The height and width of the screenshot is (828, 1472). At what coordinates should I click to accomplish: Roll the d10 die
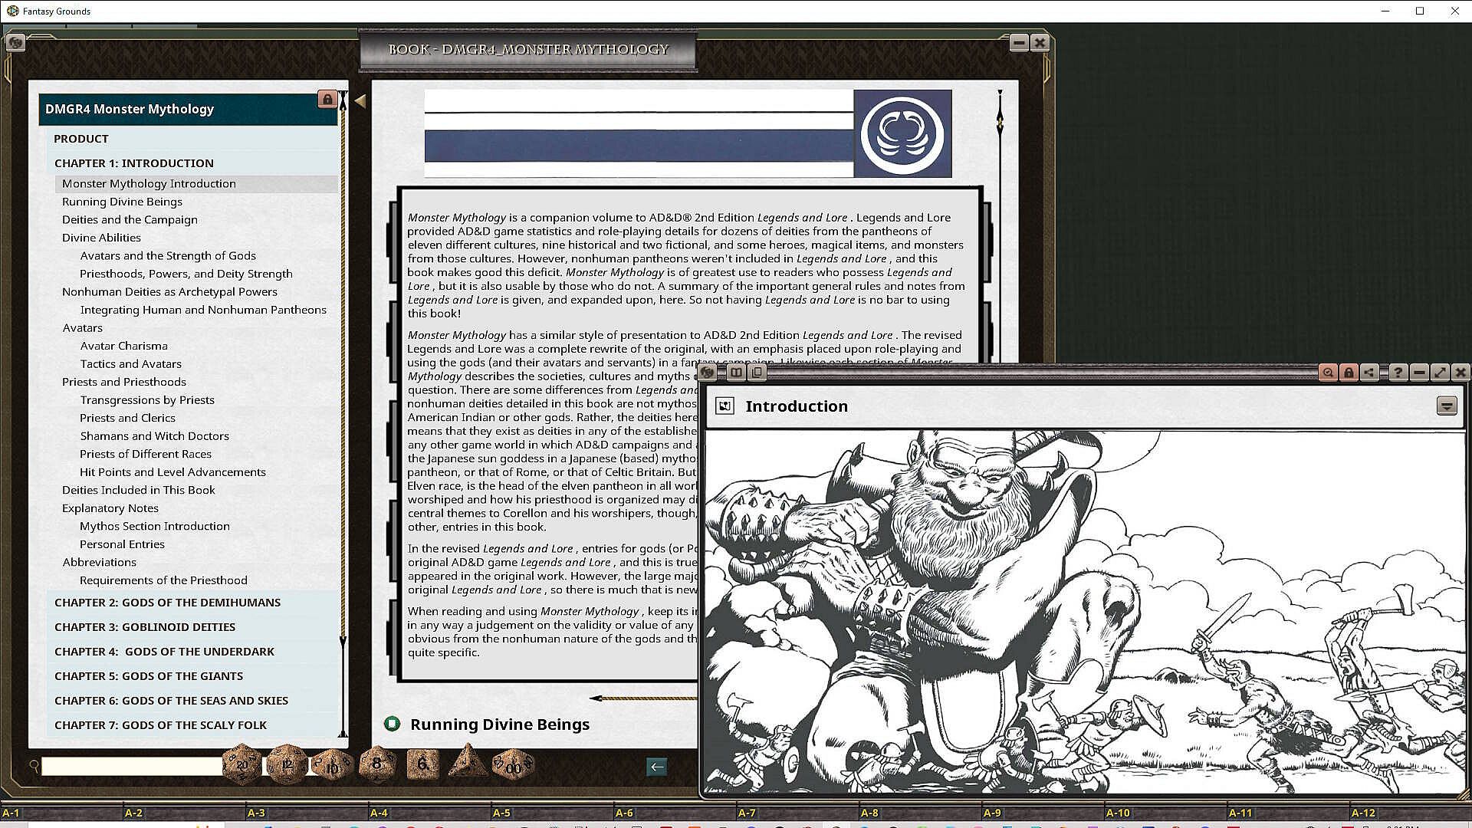pos(332,765)
